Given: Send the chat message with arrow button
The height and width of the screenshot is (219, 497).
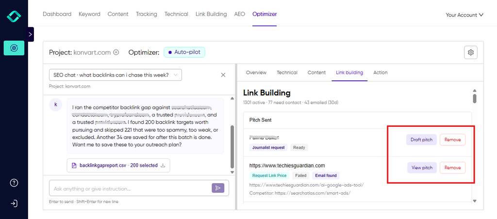Looking at the screenshot, I should (218, 188).
